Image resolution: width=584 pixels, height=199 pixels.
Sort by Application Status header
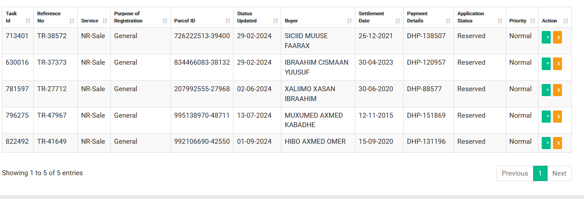click(x=480, y=17)
